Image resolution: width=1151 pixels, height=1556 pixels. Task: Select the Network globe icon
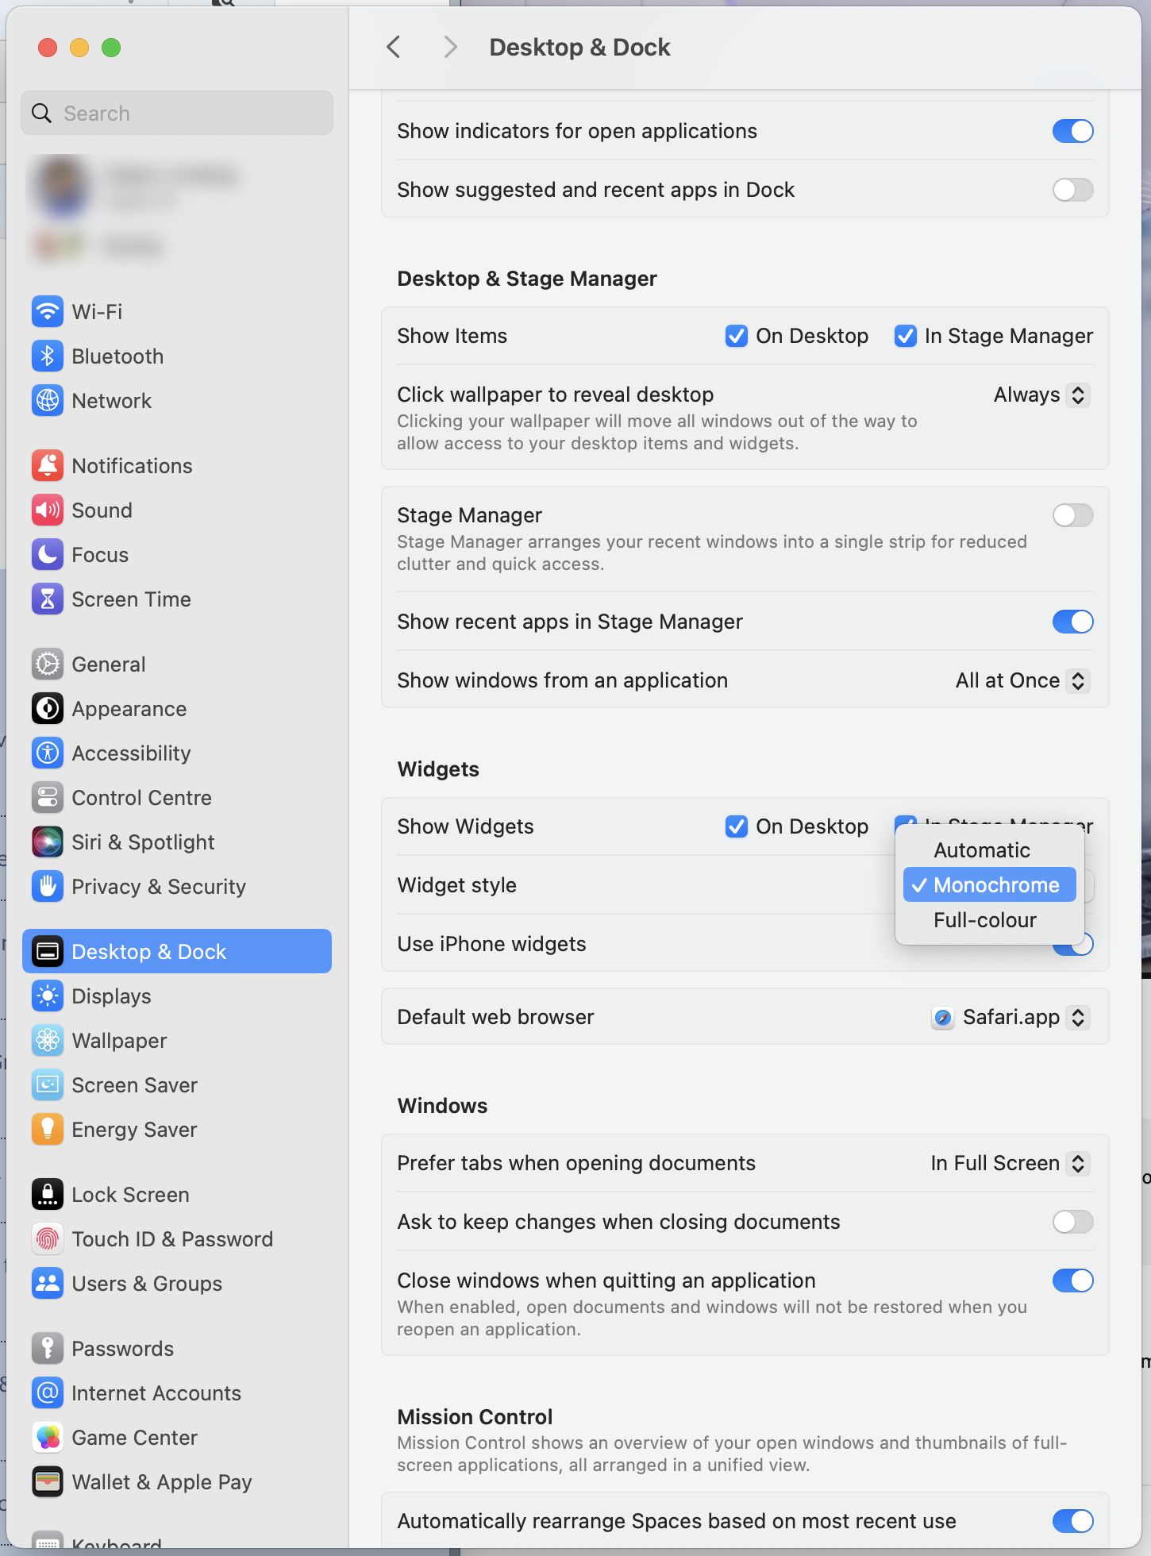tap(48, 400)
